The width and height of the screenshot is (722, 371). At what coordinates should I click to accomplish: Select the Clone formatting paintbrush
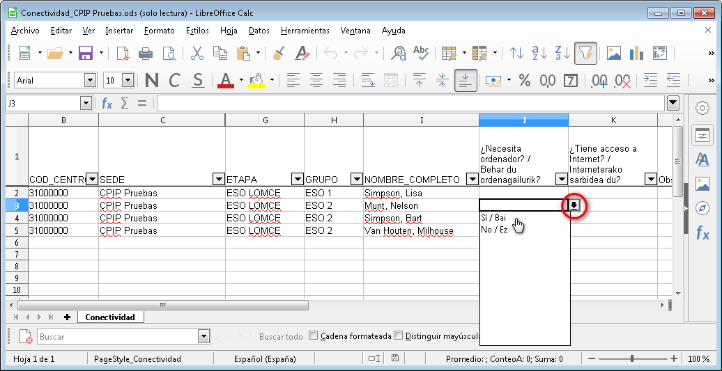tap(278, 54)
